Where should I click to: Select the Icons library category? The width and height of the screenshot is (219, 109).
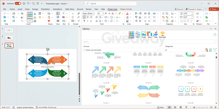[138, 35]
